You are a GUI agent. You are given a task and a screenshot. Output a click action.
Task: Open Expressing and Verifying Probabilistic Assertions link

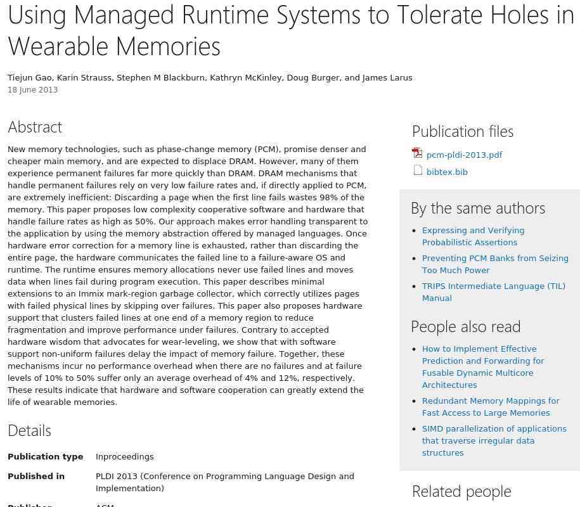pos(473,236)
